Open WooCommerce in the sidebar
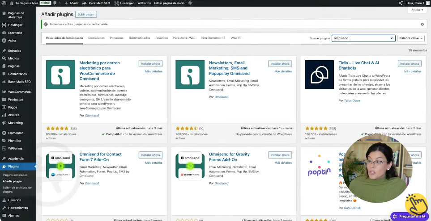This screenshot has height=221, width=431. pyautogui.click(x=18, y=92)
